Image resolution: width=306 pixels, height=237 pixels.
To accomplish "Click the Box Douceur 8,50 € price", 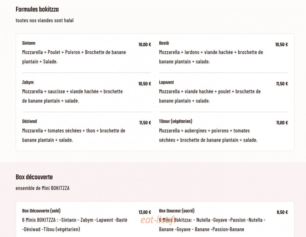I will 282,212.
